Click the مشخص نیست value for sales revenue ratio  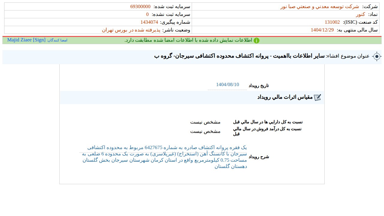pos(205,131)
